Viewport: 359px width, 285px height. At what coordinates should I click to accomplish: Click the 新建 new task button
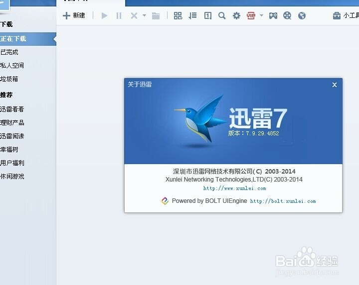[74, 15]
